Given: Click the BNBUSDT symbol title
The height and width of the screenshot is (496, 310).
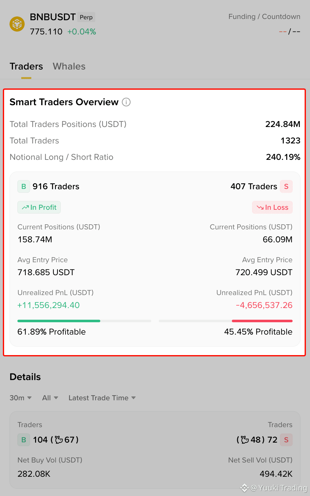Looking at the screenshot, I should coord(53,17).
